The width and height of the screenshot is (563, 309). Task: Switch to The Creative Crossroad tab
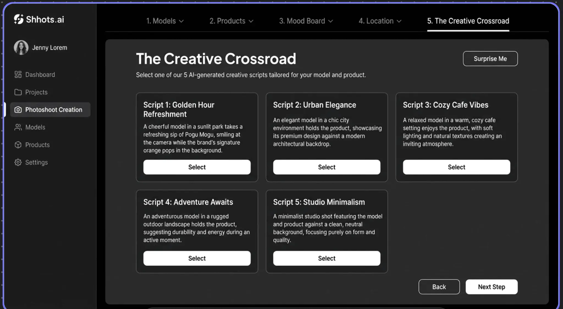point(468,21)
